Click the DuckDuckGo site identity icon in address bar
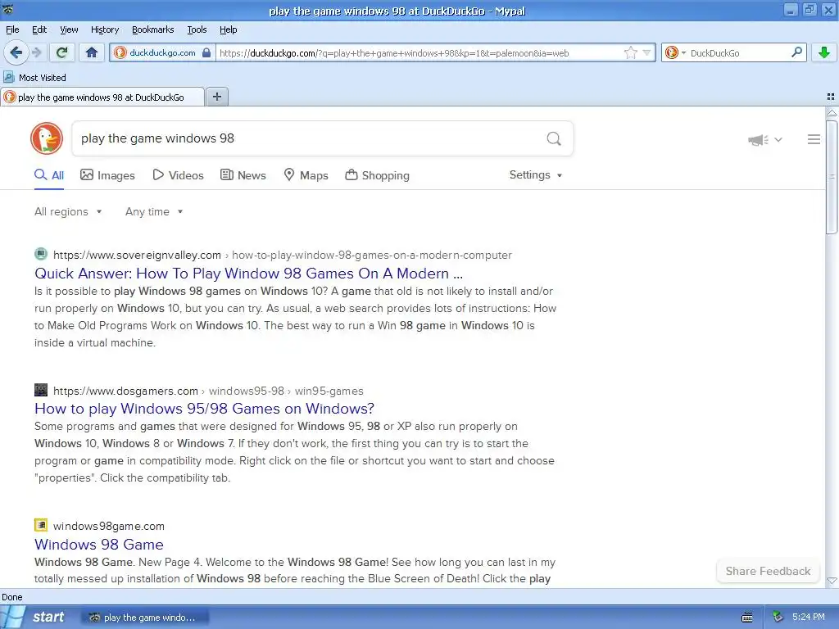The width and height of the screenshot is (839, 629). [120, 52]
